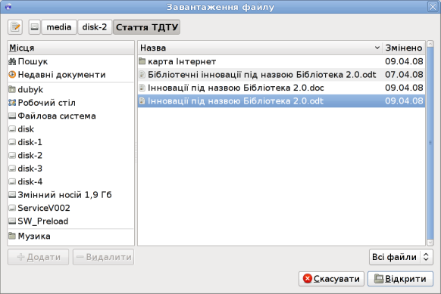The image size is (441, 294).
Task: Sort by Назва column header arrow
Action: [x=377, y=48]
